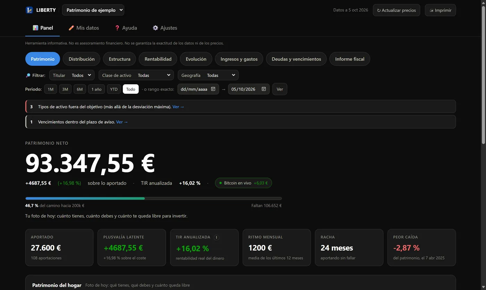Open the Mis datos tab
This screenshot has height=290, width=486.
84,28
